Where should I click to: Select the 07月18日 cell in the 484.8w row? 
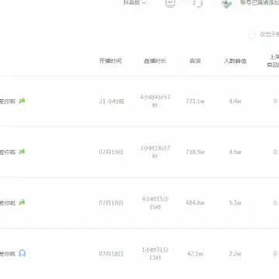[x=111, y=203]
